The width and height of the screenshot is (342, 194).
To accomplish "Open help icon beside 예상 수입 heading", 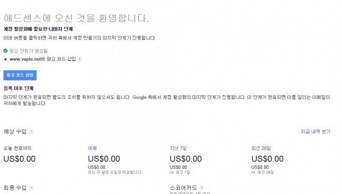I will click(32, 131).
